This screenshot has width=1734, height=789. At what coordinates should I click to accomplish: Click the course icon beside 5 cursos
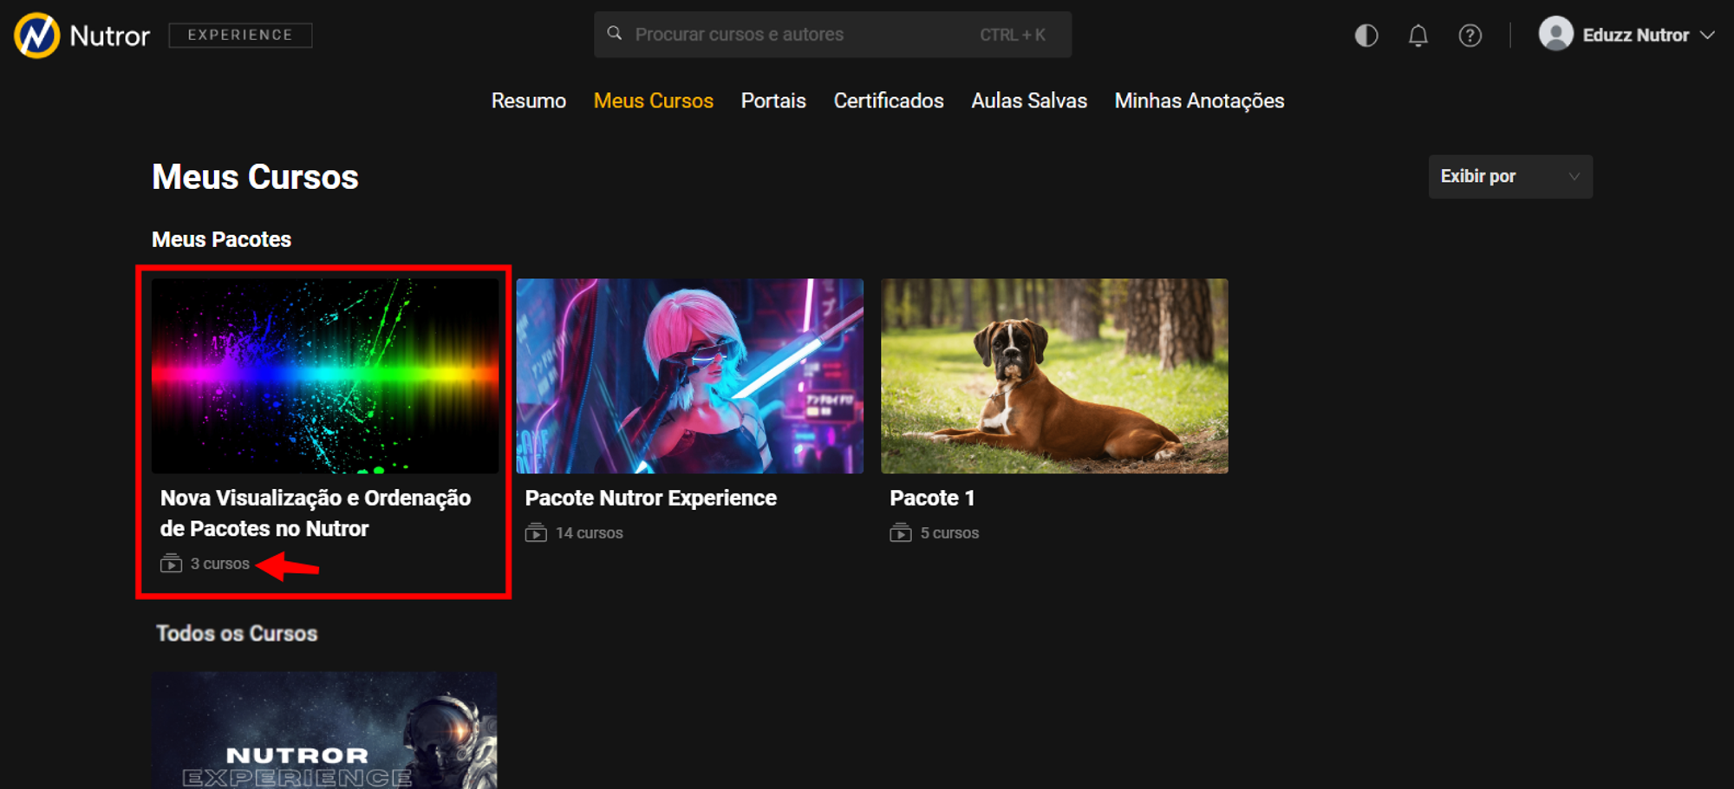[x=901, y=533]
